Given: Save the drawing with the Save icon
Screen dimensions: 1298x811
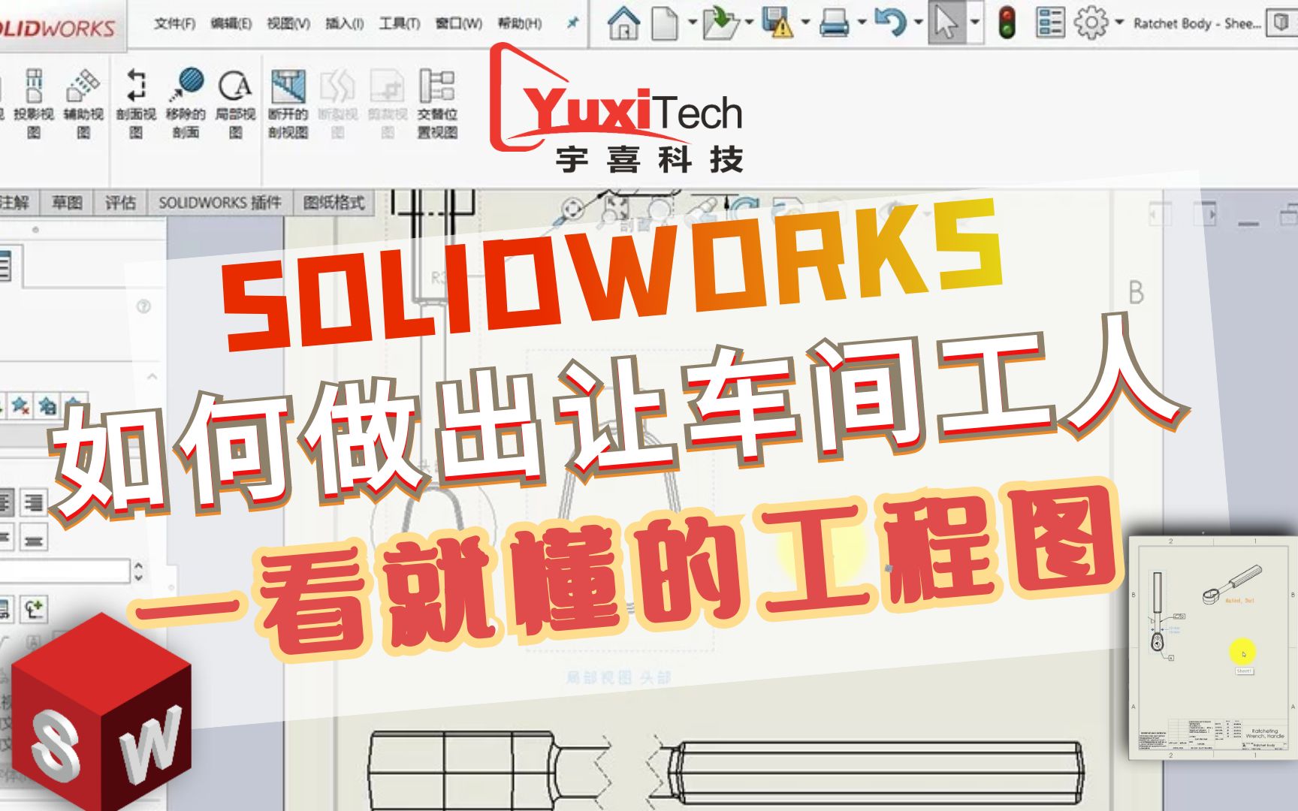Looking at the screenshot, I should tap(777, 23).
